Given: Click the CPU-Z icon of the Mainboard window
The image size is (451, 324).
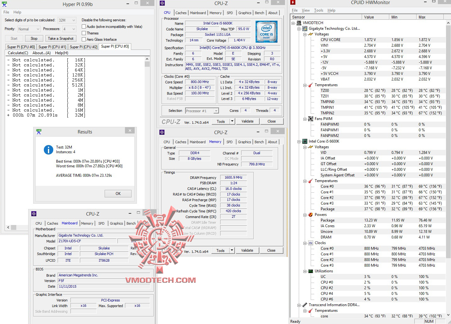Looking at the screenshot, I should click(34, 214).
